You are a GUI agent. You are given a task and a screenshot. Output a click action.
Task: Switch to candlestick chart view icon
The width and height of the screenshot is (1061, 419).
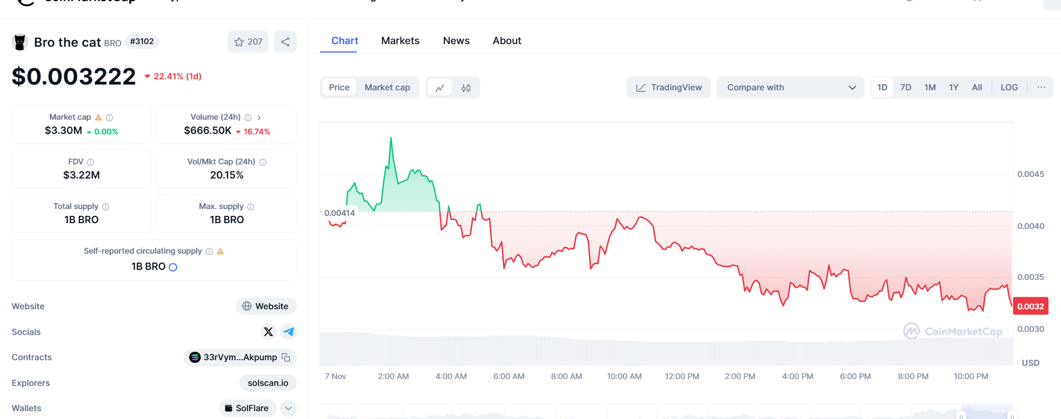[466, 88]
